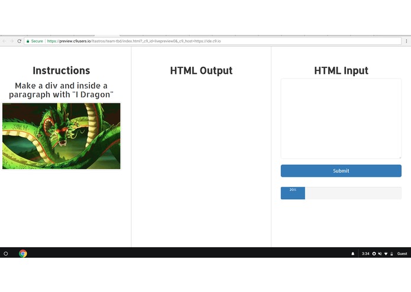
Task: Click the Wi-Fi status icon
Action: click(386, 254)
